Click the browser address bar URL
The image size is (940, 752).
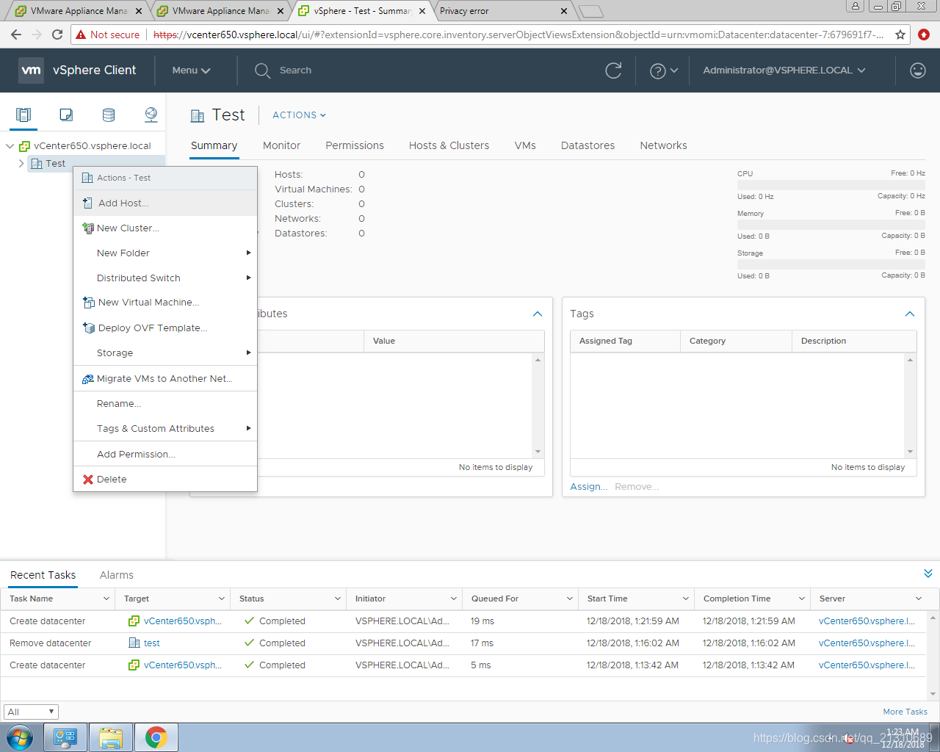[x=518, y=35]
